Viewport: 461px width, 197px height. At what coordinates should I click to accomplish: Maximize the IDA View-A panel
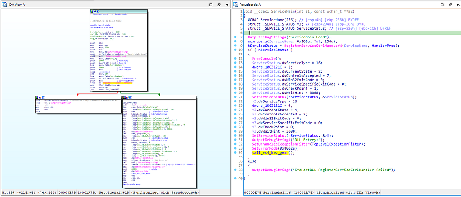212,5
